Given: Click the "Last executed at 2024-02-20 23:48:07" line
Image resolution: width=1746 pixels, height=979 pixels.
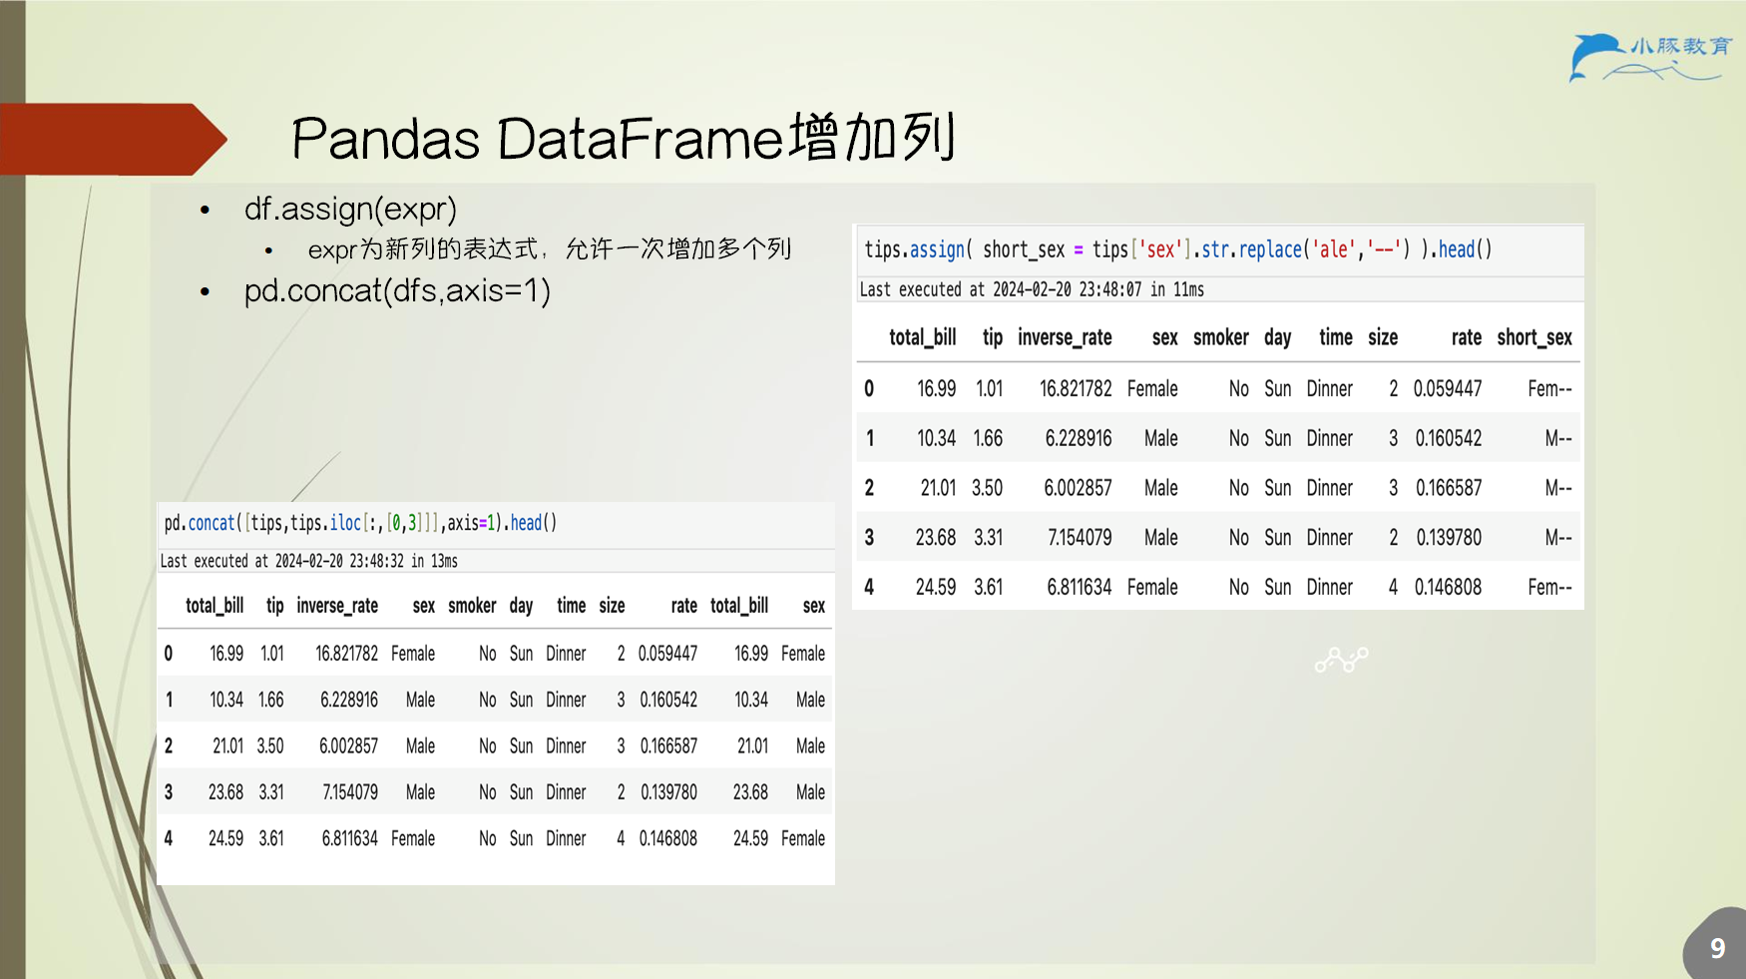Looking at the screenshot, I should (1032, 289).
